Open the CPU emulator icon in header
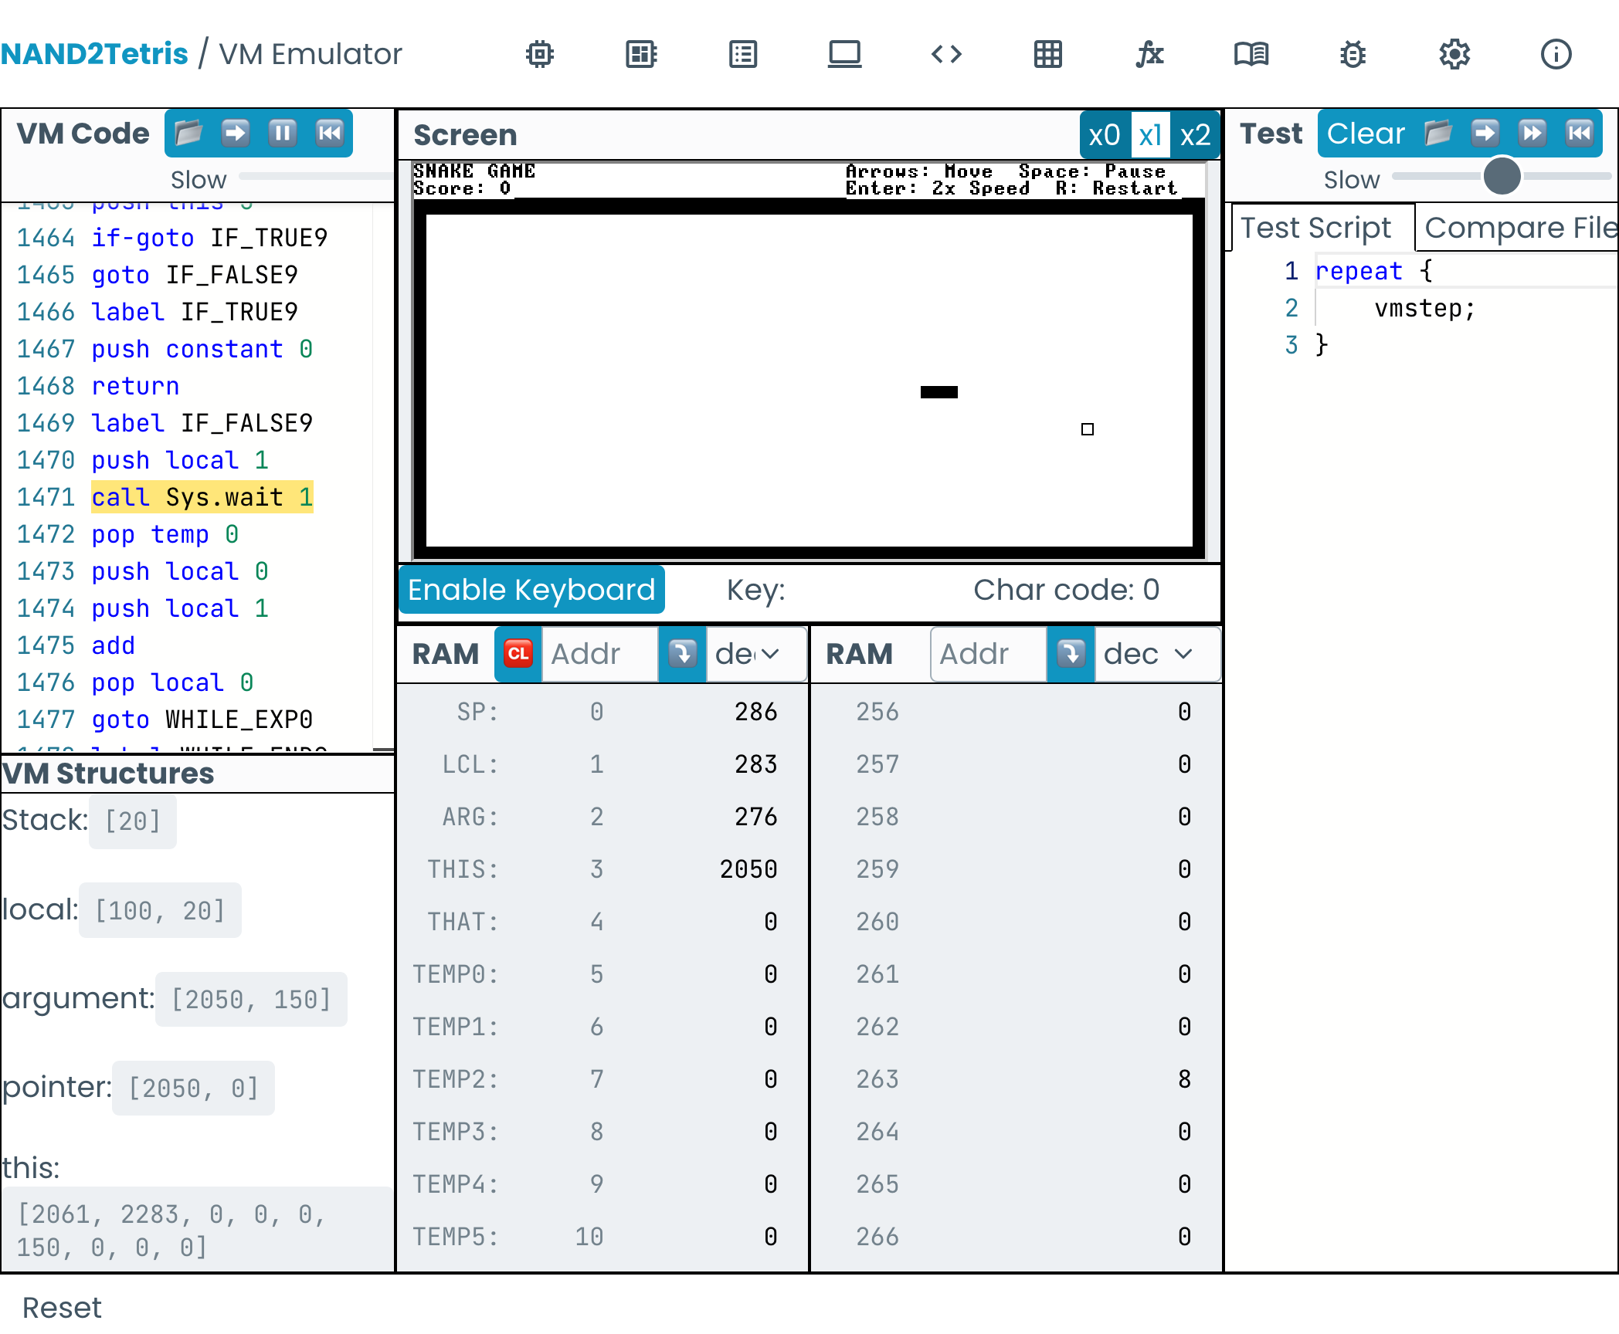1619x1334 pixels. click(641, 54)
